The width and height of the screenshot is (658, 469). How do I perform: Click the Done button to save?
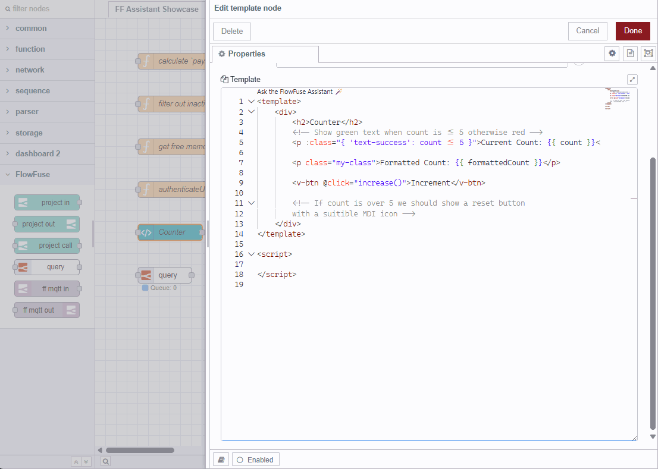pyautogui.click(x=632, y=30)
